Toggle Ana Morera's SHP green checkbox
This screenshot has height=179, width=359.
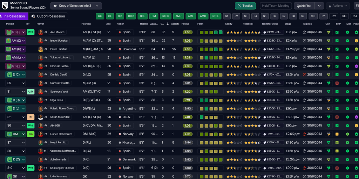pyautogui.click(x=337, y=32)
